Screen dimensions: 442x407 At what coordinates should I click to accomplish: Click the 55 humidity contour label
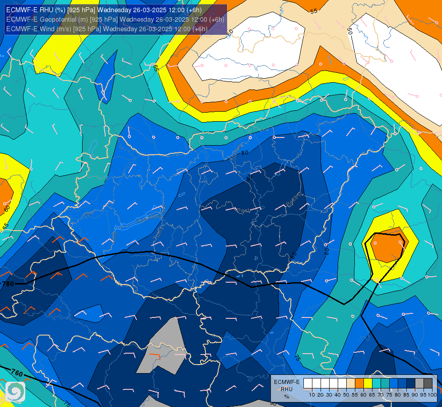(x=314, y=11)
